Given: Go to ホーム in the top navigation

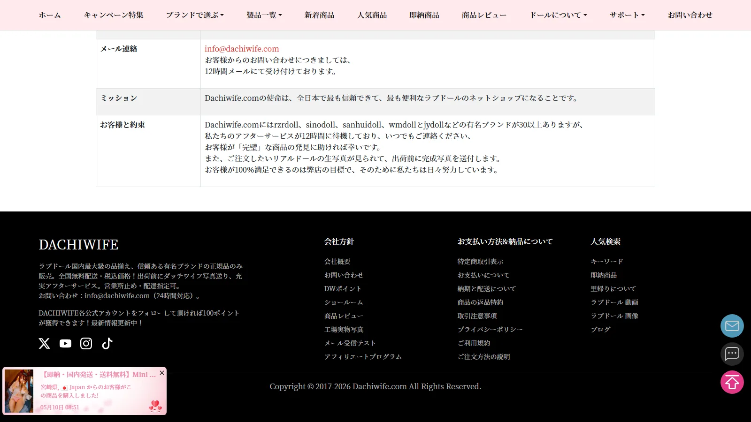Looking at the screenshot, I should (50, 15).
